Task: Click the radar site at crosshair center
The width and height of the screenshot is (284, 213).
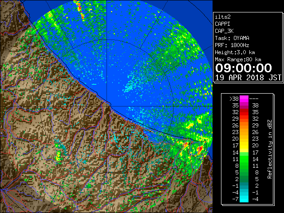Action: (x=106, y=106)
